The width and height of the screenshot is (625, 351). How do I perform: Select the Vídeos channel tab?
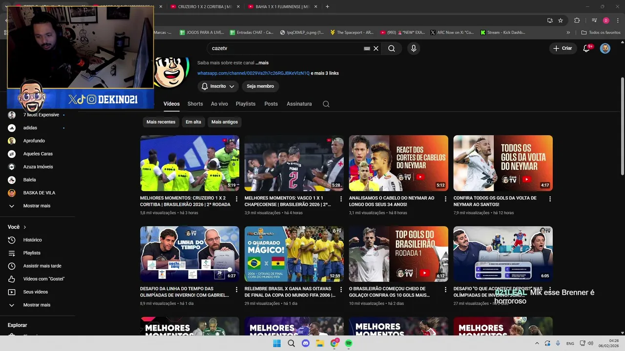[171, 104]
